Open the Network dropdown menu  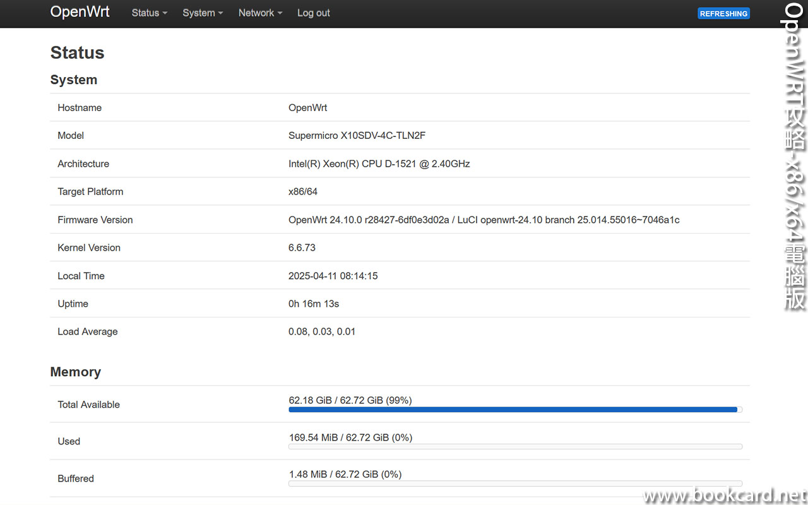259,13
